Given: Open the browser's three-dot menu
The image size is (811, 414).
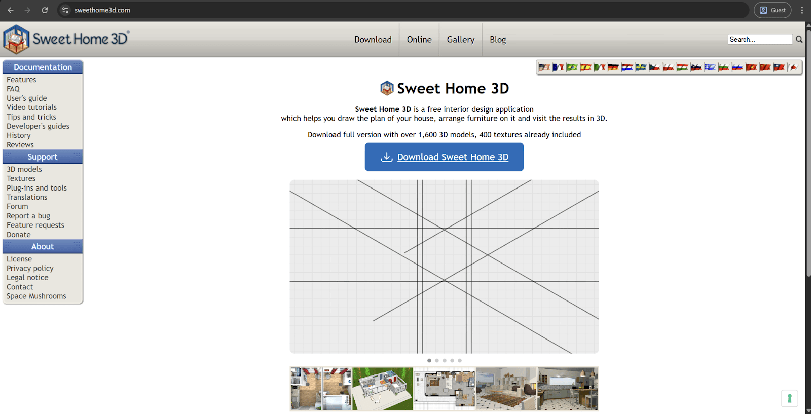Looking at the screenshot, I should click(x=802, y=10).
